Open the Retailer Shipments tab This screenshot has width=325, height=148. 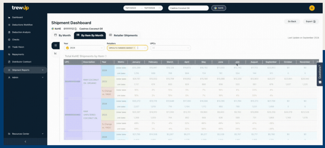123,35
